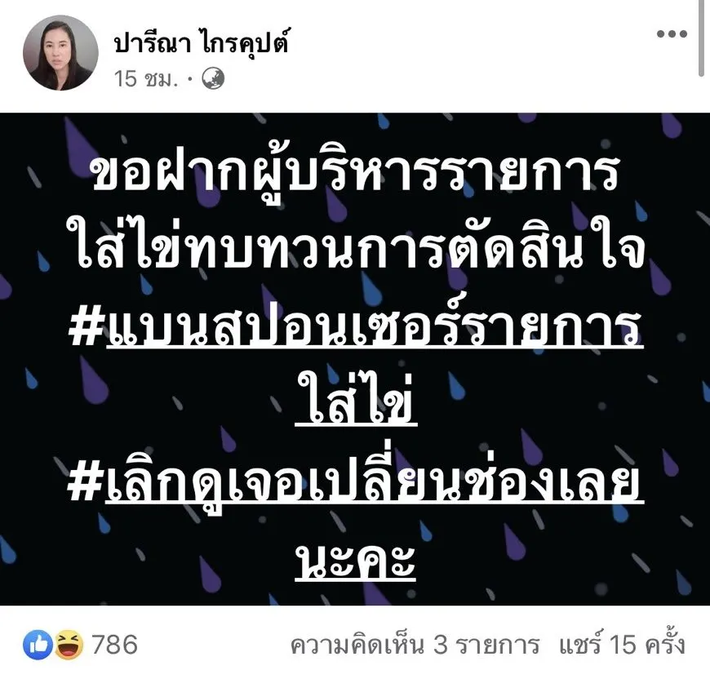Open the poster's profile picture
Viewport: 710px width, 679px height.
click(x=60, y=53)
